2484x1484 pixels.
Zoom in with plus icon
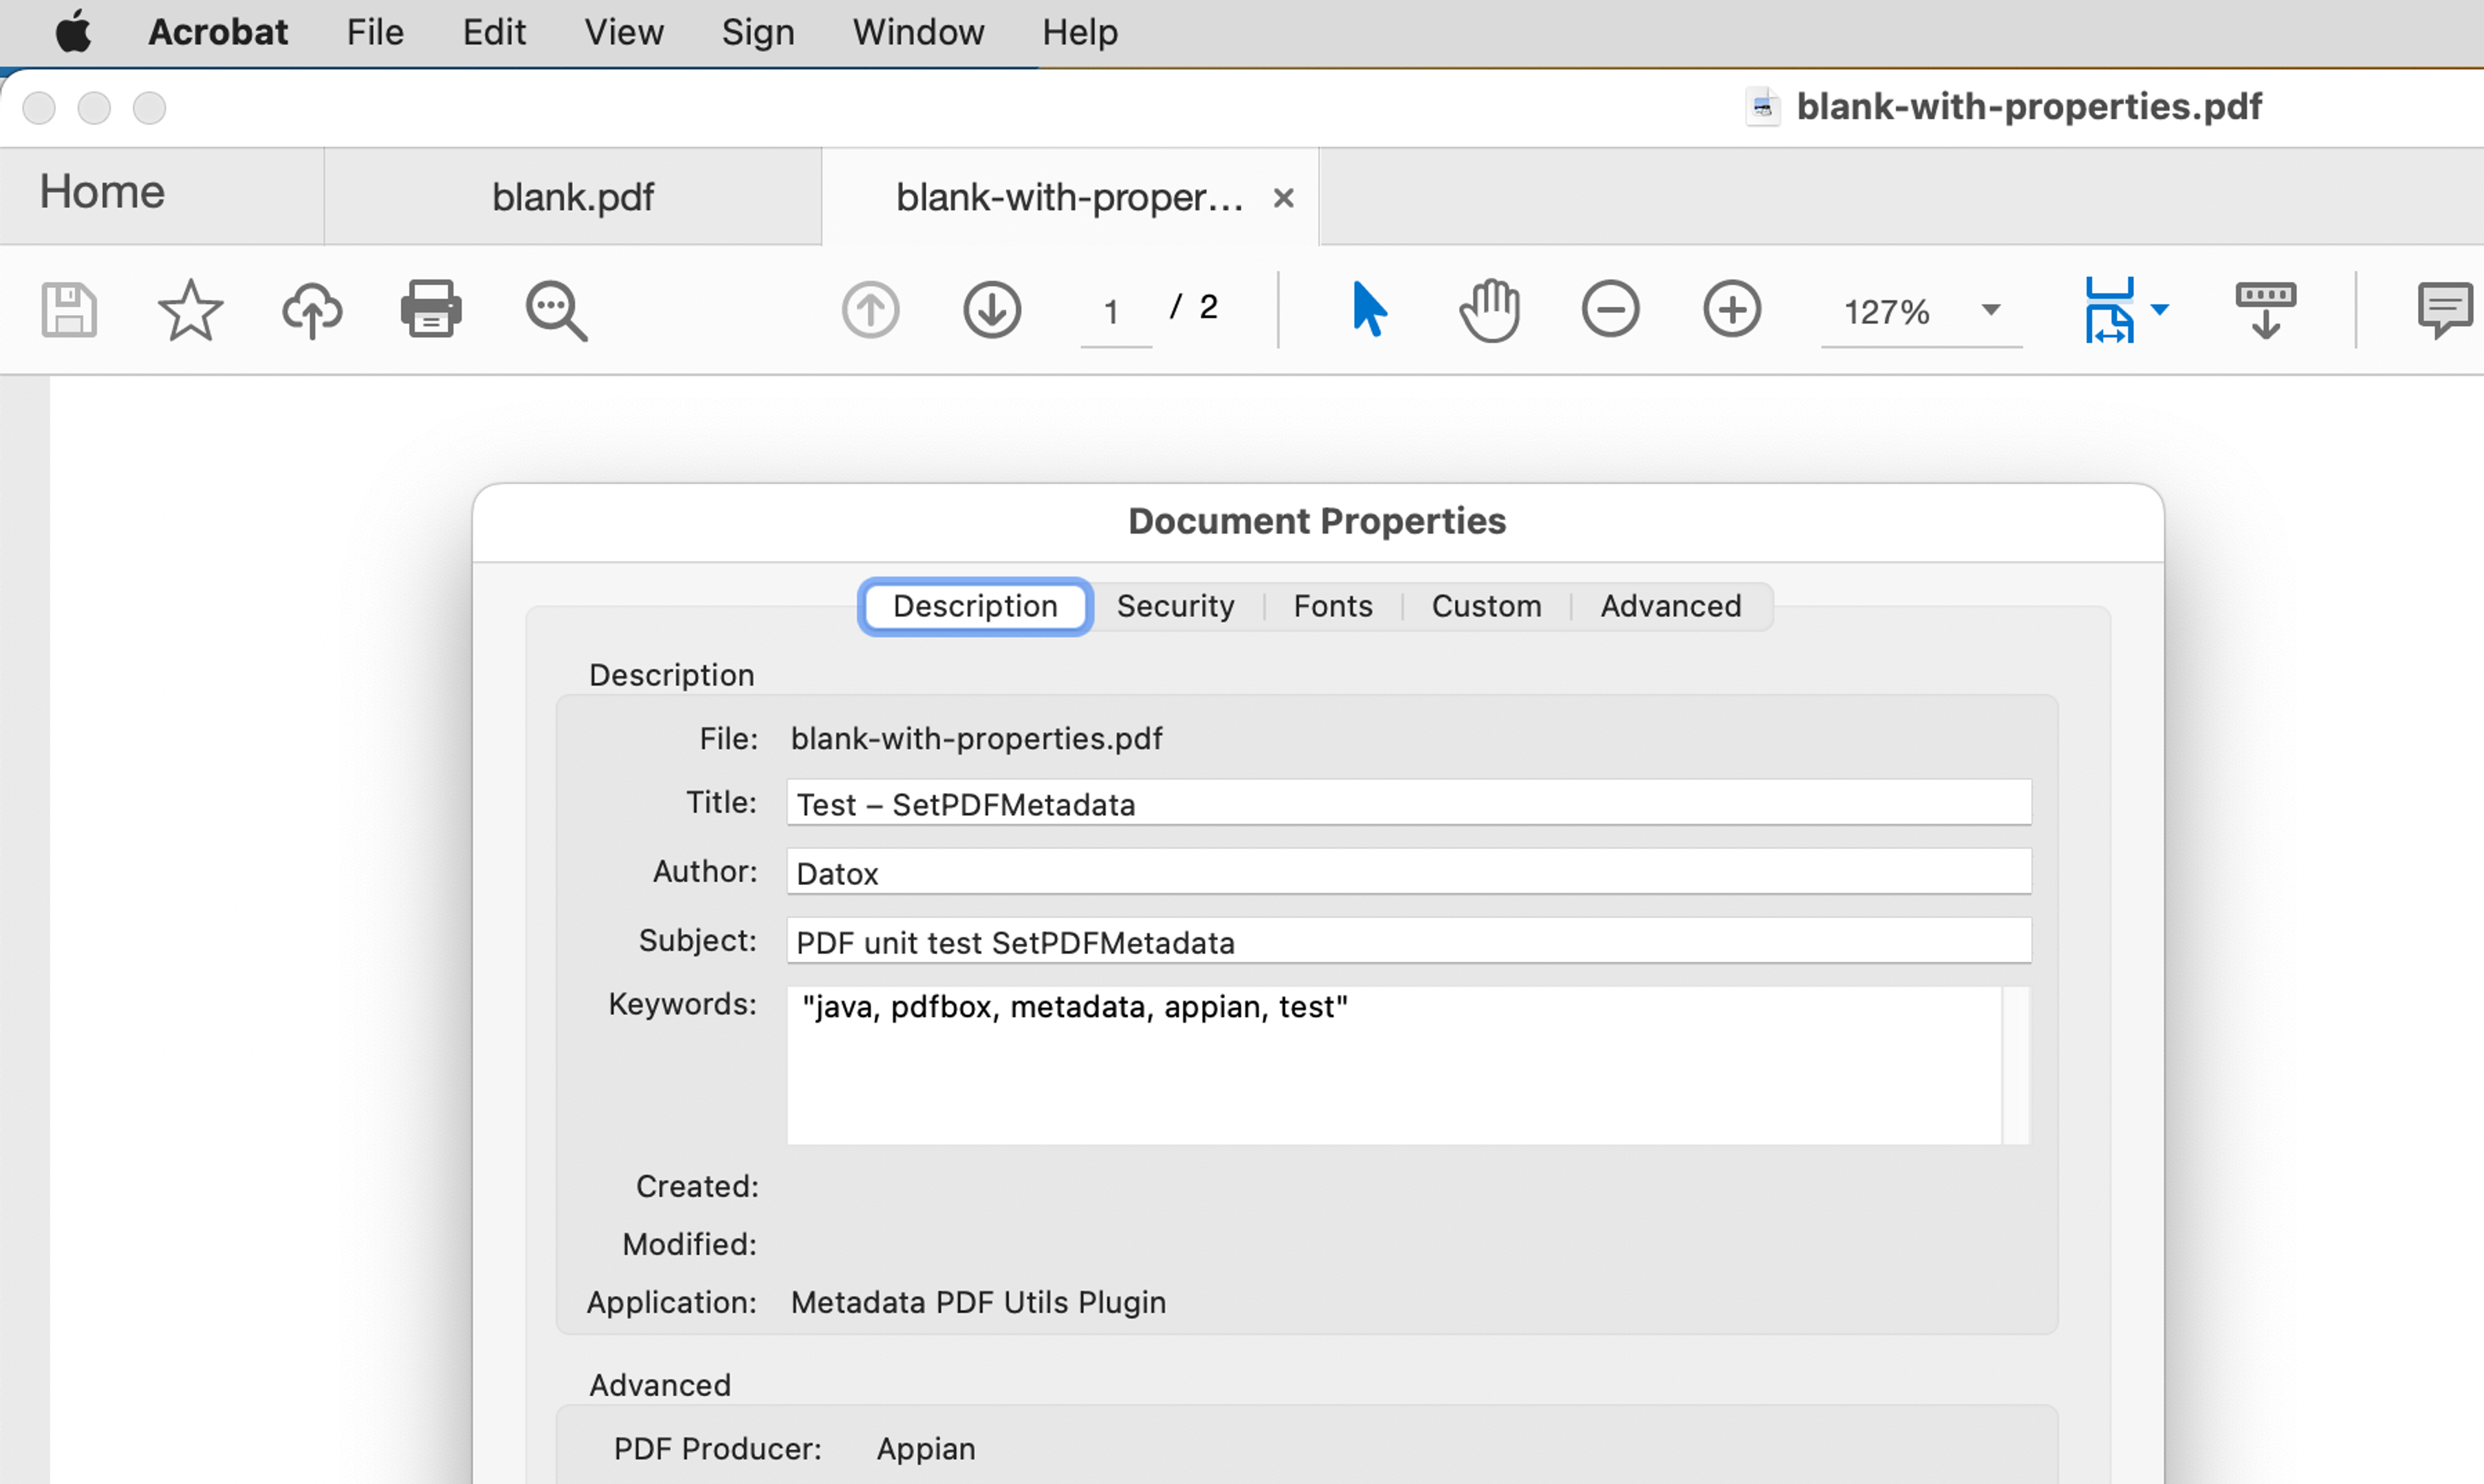(1732, 309)
